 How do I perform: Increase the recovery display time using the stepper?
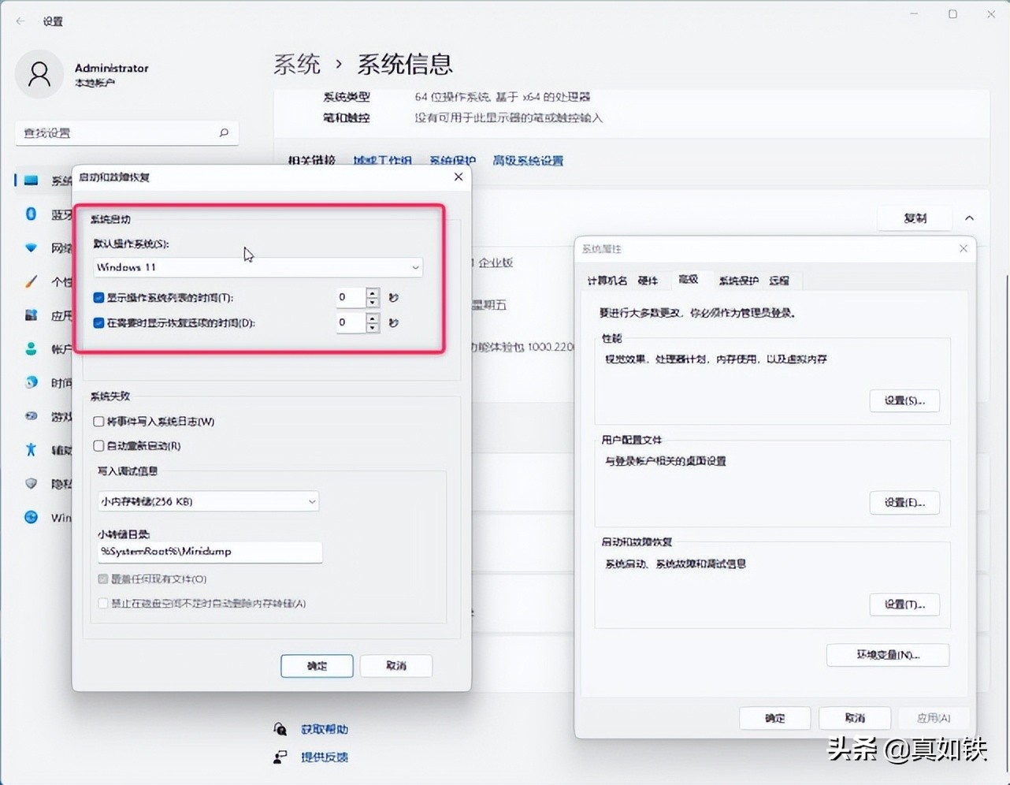(x=372, y=318)
